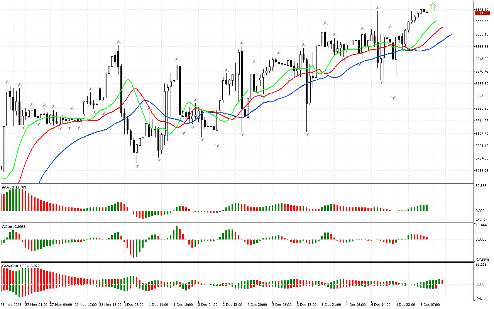Select the 60.683 value on AOcust scale

click(x=481, y=186)
